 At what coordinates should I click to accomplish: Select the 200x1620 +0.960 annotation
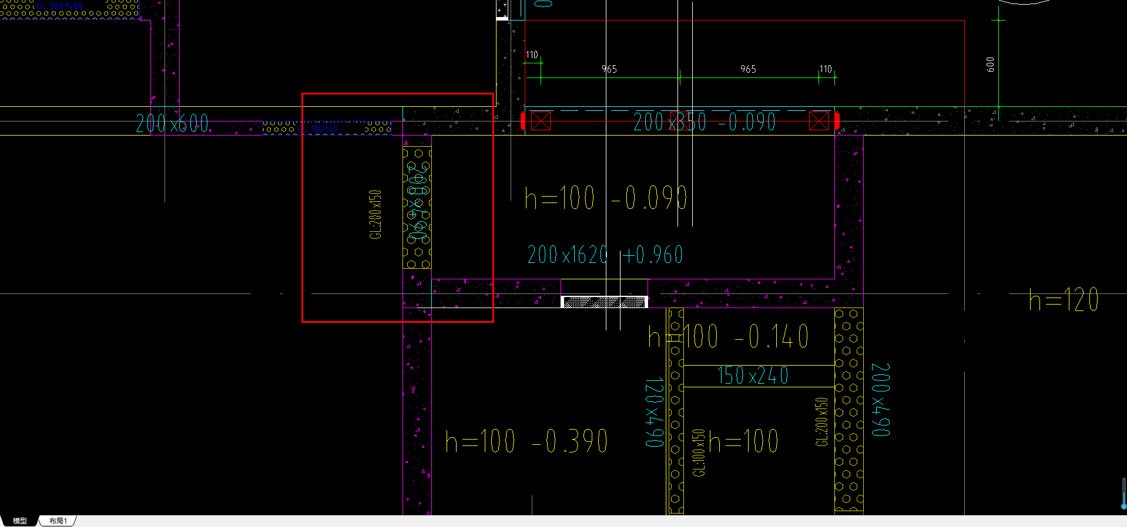605,255
